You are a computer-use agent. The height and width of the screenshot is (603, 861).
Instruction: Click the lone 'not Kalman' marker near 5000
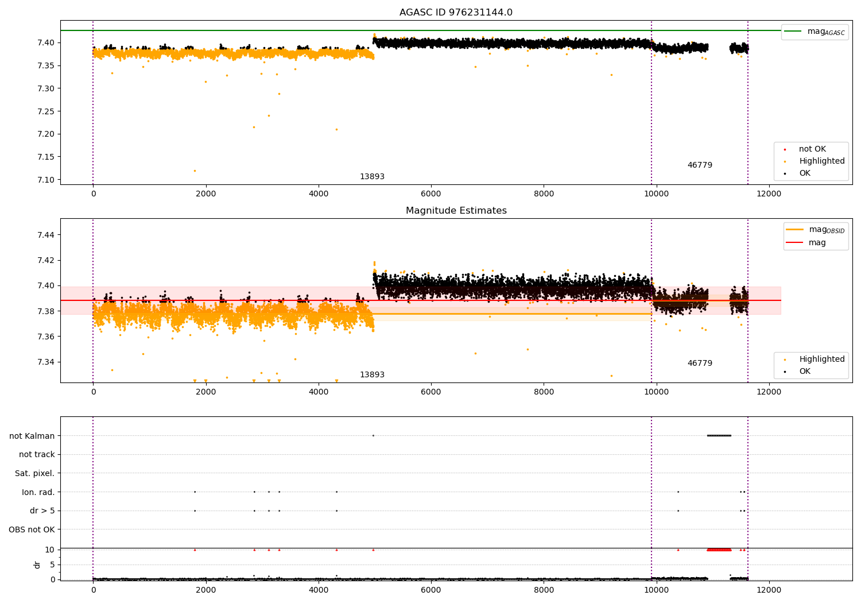[x=373, y=435]
